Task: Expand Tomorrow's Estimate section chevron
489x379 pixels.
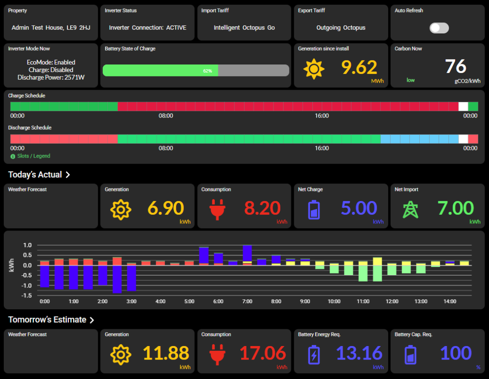Action: tap(92, 320)
